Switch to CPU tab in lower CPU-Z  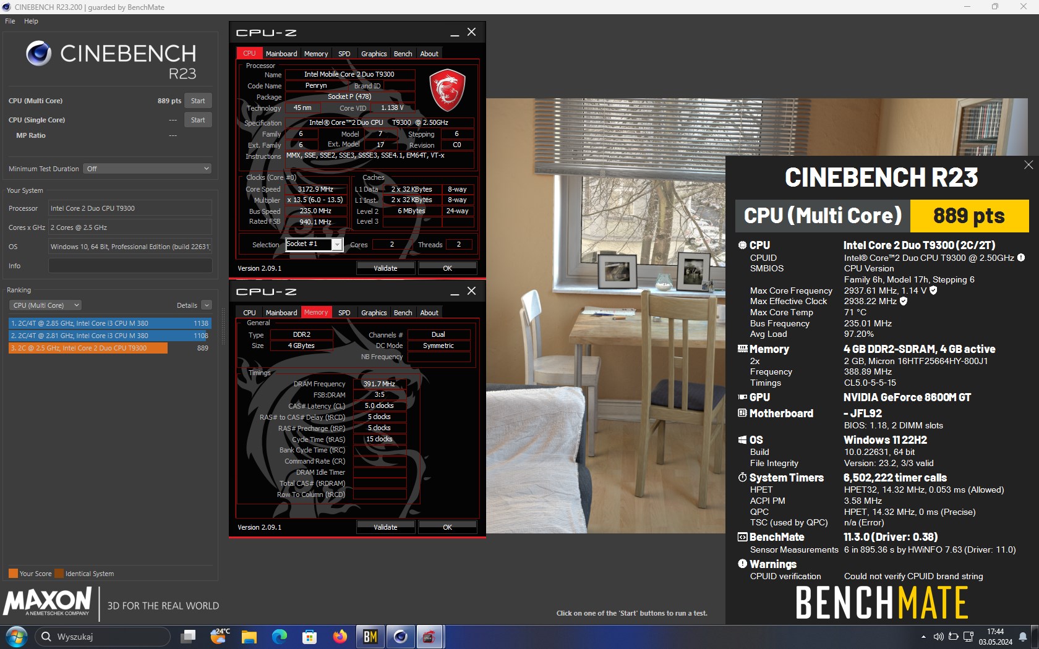249,313
